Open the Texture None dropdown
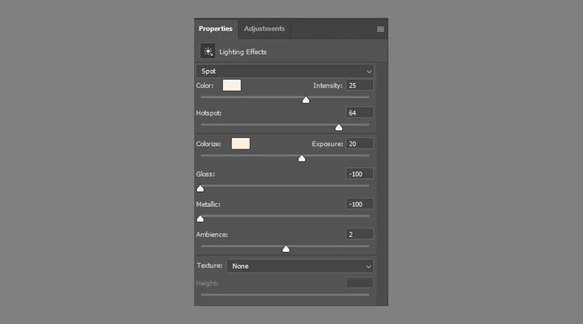The width and height of the screenshot is (583, 324). click(x=300, y=266)
